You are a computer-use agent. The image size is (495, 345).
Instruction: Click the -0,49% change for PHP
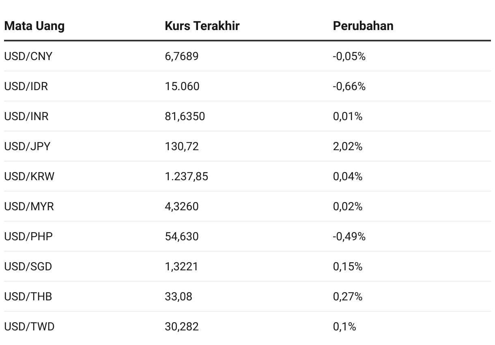pyautogui.click(x=349, y=236)
